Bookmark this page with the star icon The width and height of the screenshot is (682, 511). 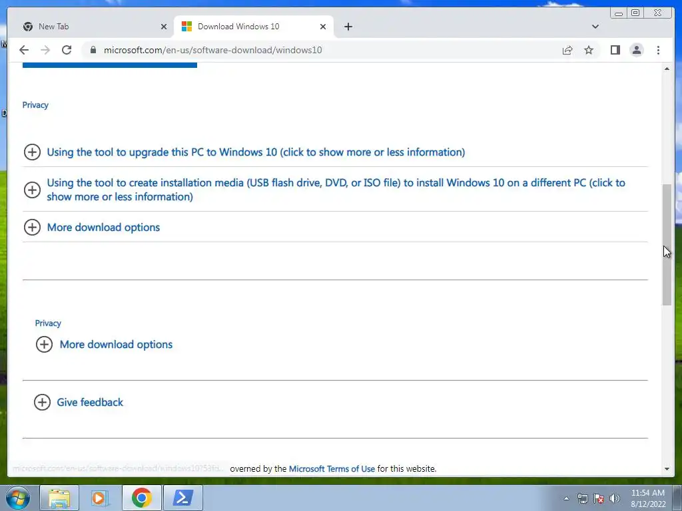[589, 50]
